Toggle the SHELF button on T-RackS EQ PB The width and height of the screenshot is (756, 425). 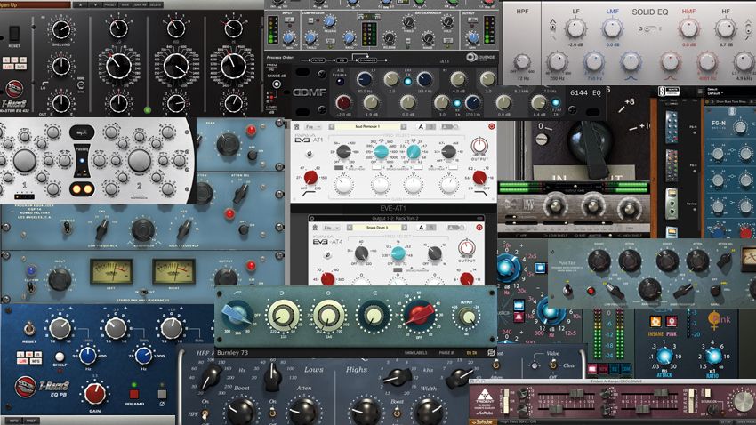click(60, 357)
